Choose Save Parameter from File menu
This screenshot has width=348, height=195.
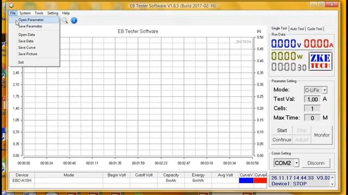[34, 26]
